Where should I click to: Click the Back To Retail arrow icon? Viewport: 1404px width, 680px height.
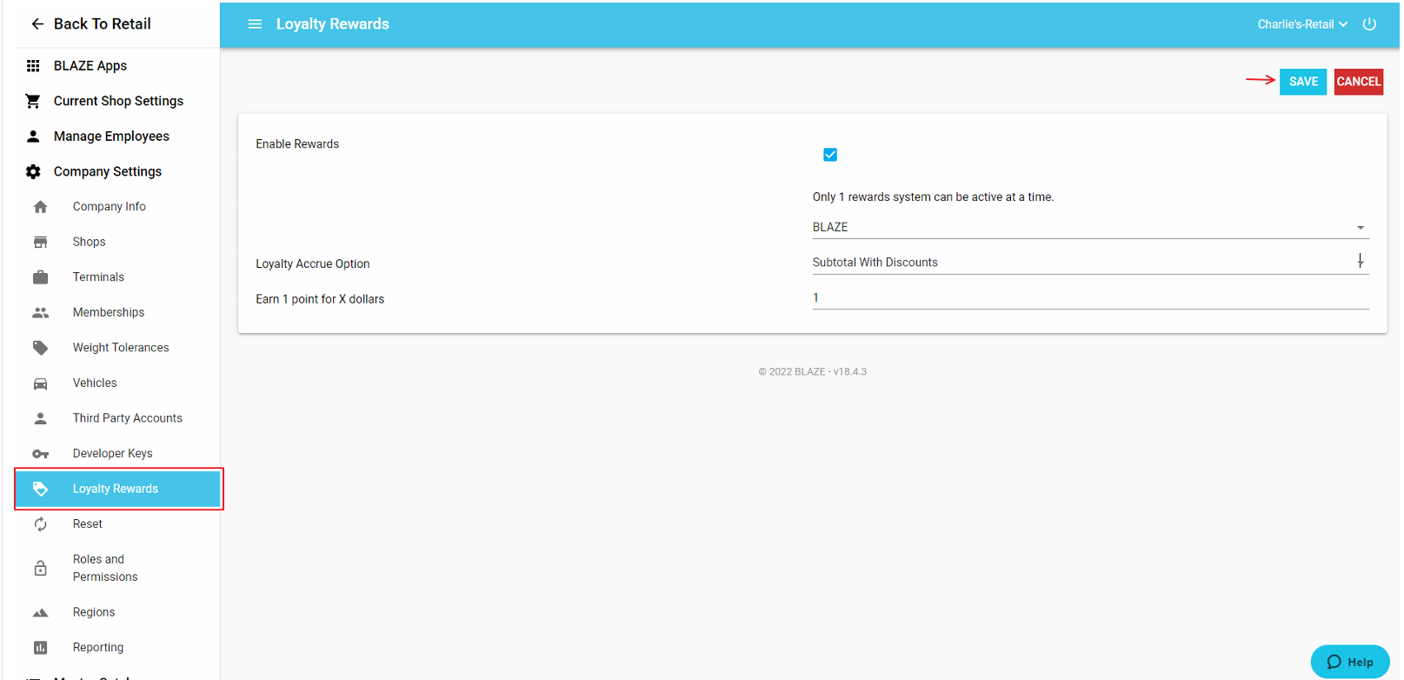click(x=37, y=24)
